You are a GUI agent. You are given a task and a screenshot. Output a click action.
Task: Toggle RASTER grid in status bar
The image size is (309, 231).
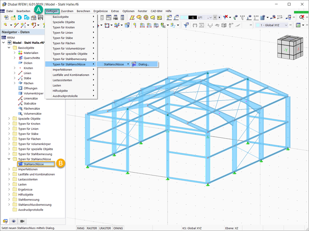pyautogui.click(x=92, y=228)
